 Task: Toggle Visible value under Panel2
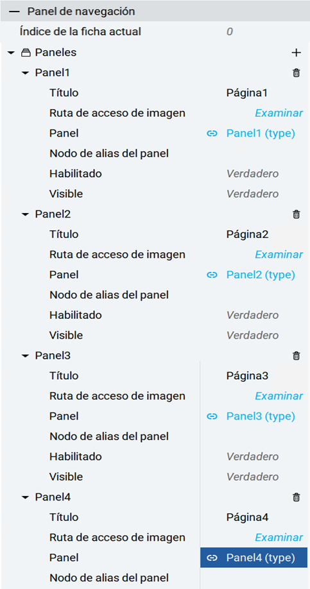coord(252,335)
